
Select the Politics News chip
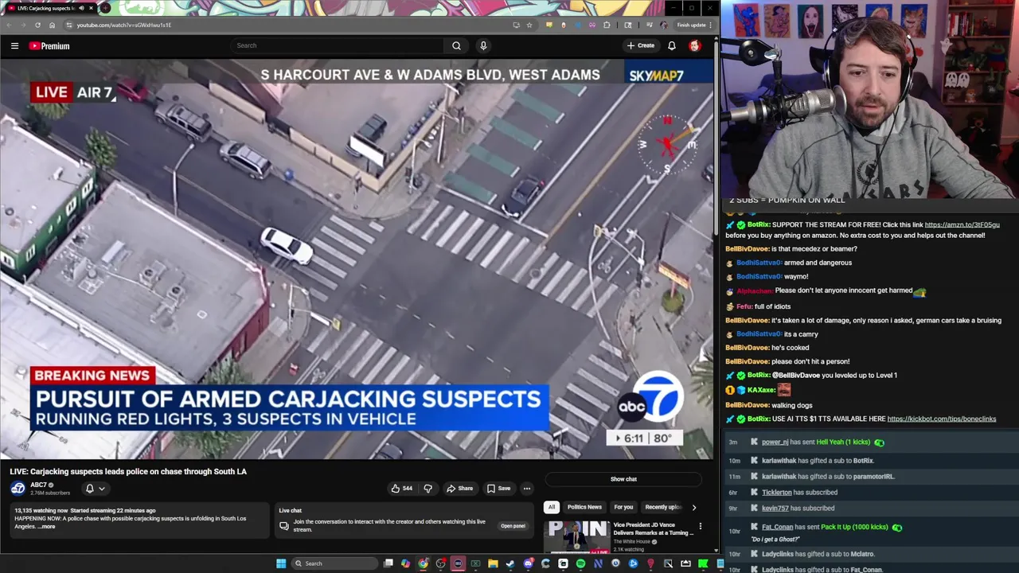click(x=584, y=507)
